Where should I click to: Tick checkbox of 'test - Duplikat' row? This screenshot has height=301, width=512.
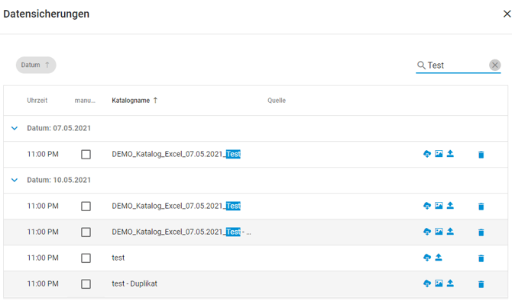click(86, 284)
